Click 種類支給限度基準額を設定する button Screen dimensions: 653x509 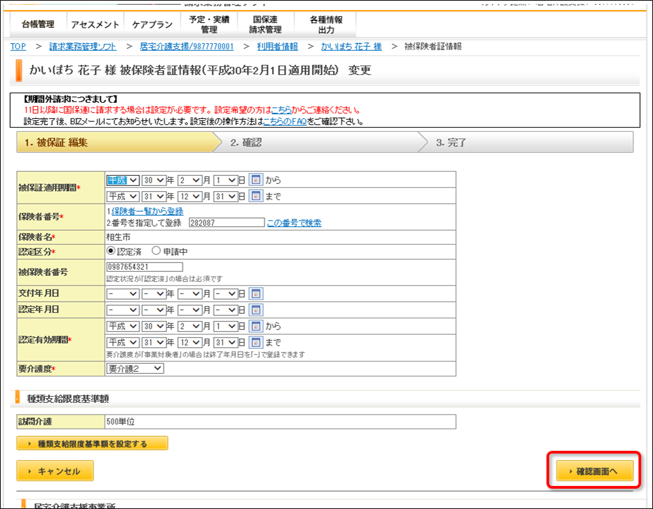click(x=92, y=443)
